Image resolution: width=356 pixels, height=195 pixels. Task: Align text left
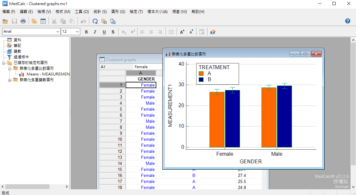142,32
